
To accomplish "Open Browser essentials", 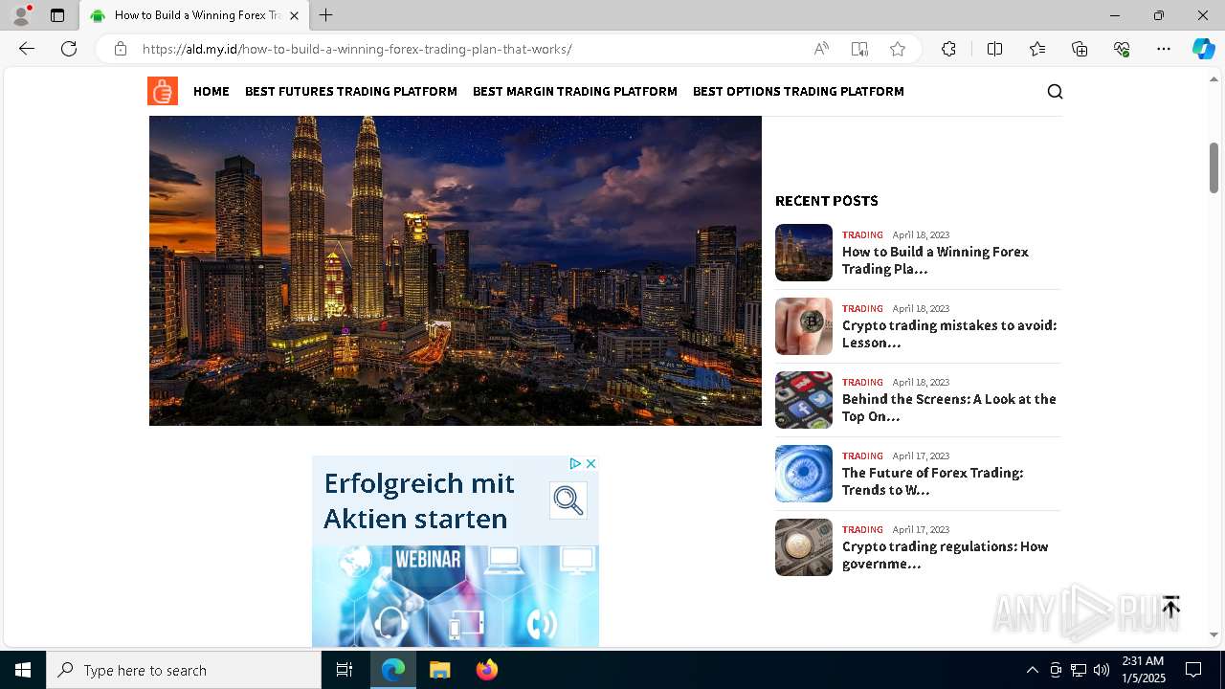I will (1122, 49).
